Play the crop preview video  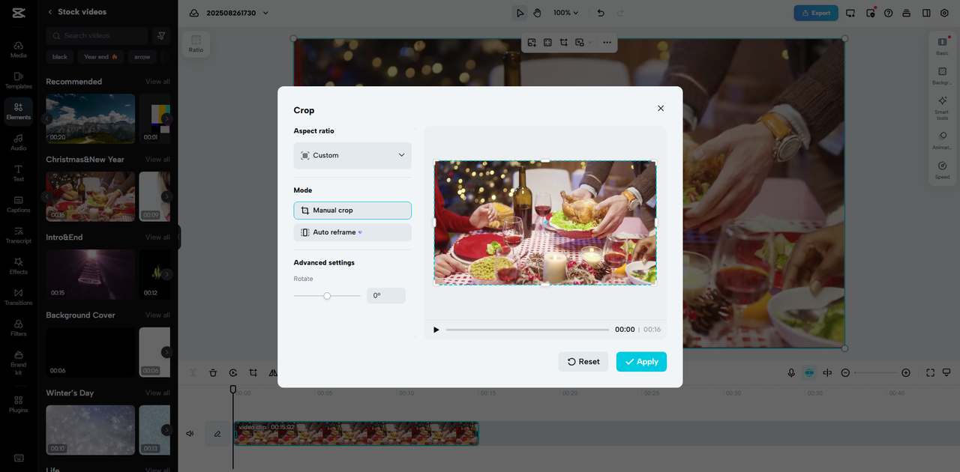[436, 330]
